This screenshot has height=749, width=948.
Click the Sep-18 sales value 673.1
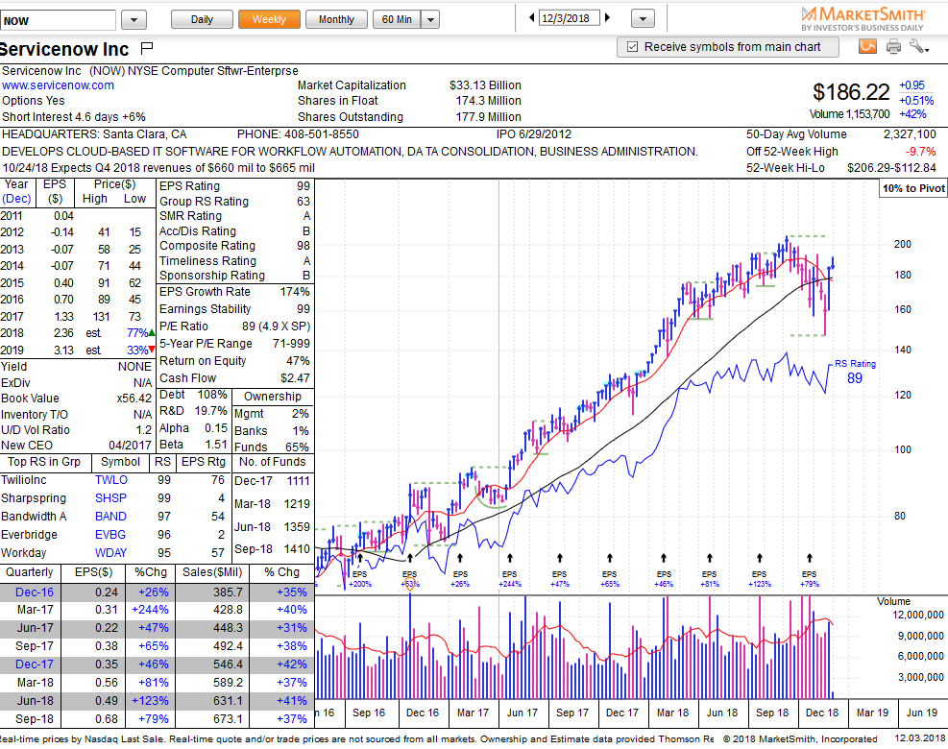pos(228,719)
